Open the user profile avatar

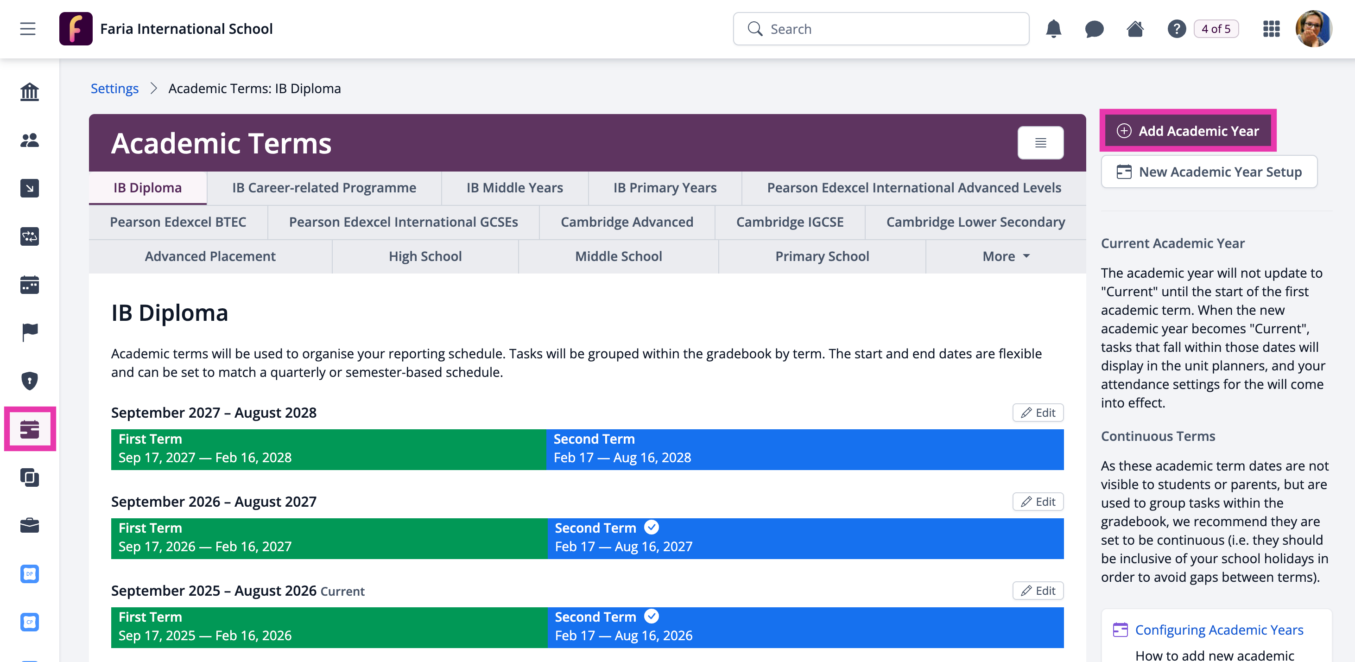point(1313,29)
